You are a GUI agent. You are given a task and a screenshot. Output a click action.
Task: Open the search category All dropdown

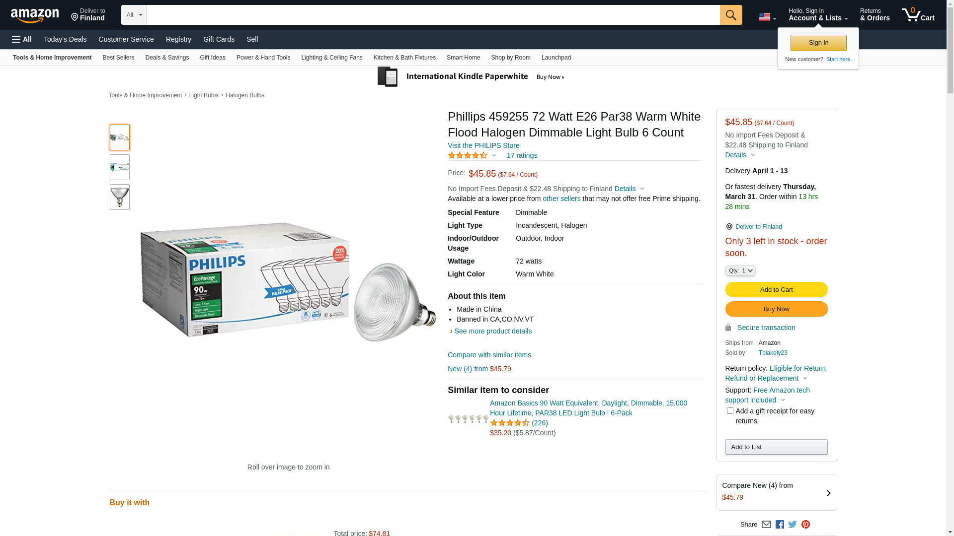[134, 15]
